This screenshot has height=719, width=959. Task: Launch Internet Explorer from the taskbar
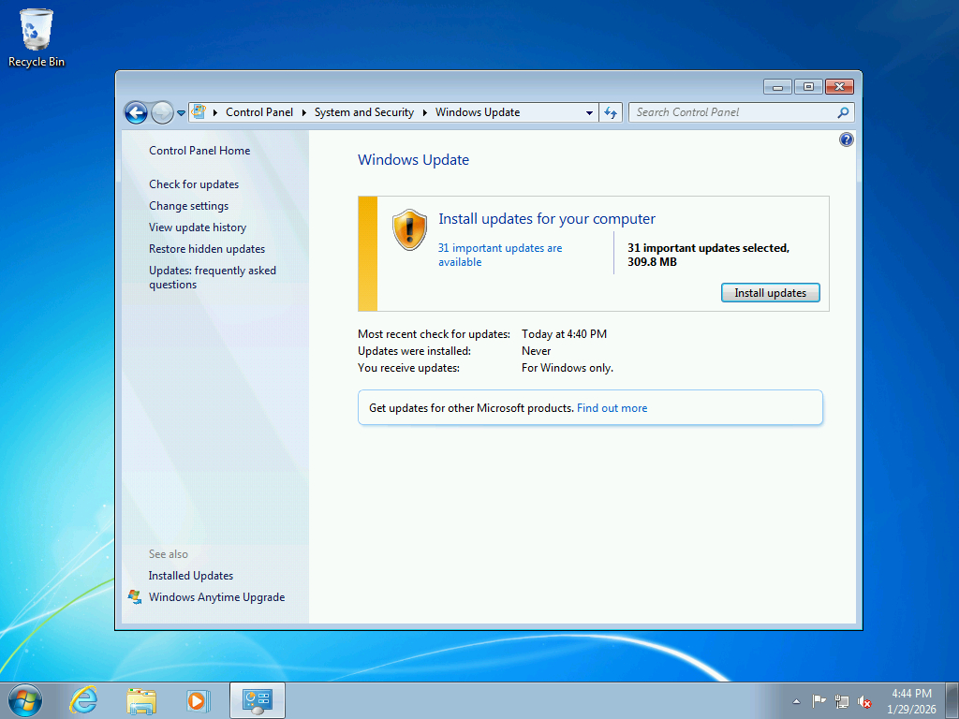point(83,700)
